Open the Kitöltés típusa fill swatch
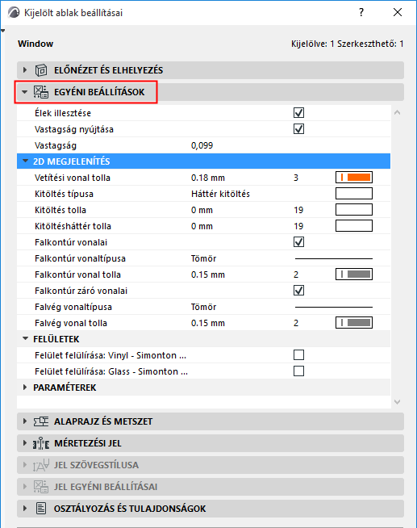The image size is (417, 528). tap(354, 194)
